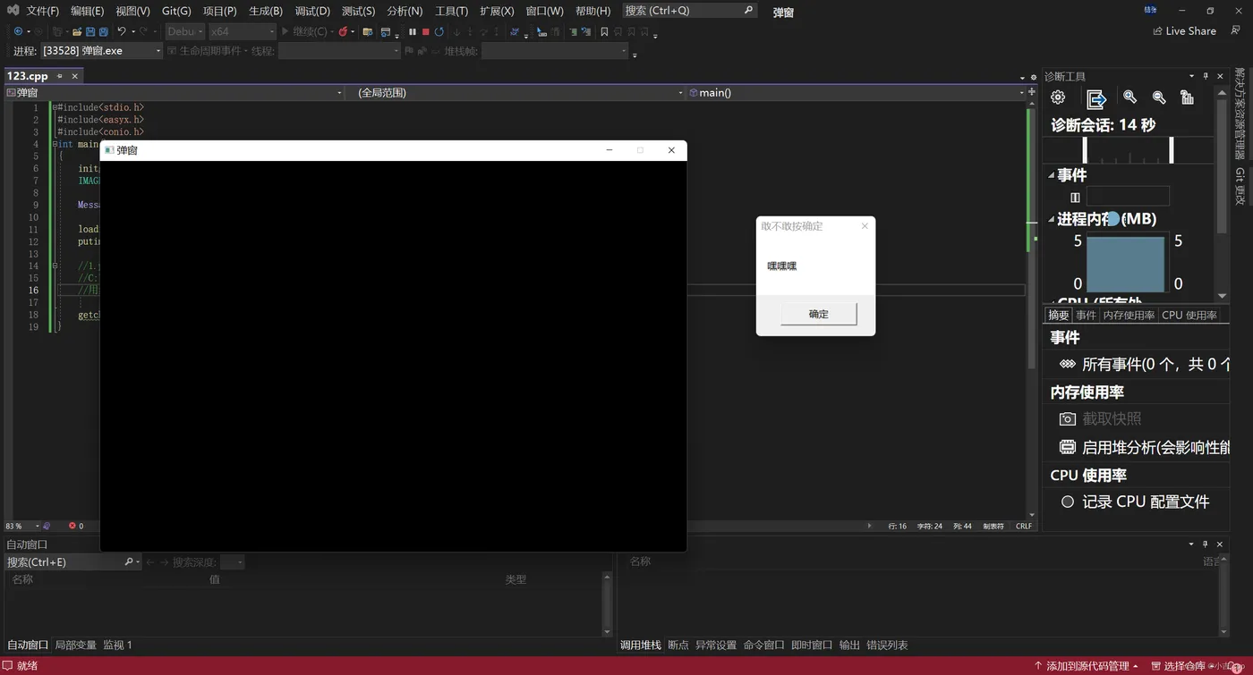Click the Live Share icon
This screenshot has width=1253, height=675.
tap(1158, 31)
